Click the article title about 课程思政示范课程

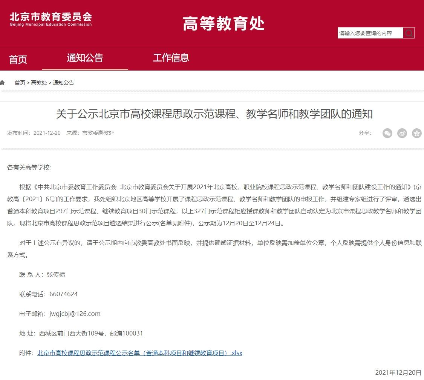point(214,114)
